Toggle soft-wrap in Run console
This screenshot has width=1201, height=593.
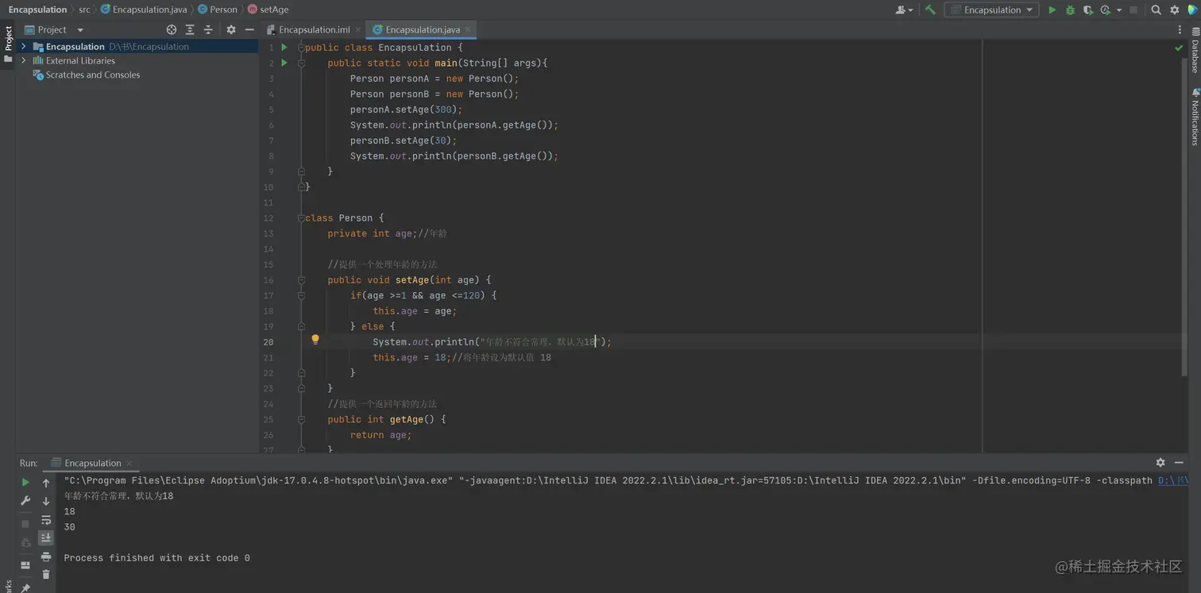pos(46,520)
